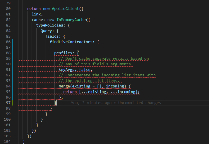209x144 pixels.
Task: Click comment "the existing list items."
Action: click(x=89, y=81)
